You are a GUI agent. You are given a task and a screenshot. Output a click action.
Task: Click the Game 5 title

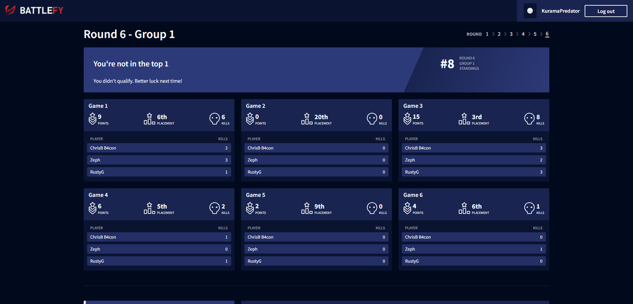point(256,195)
